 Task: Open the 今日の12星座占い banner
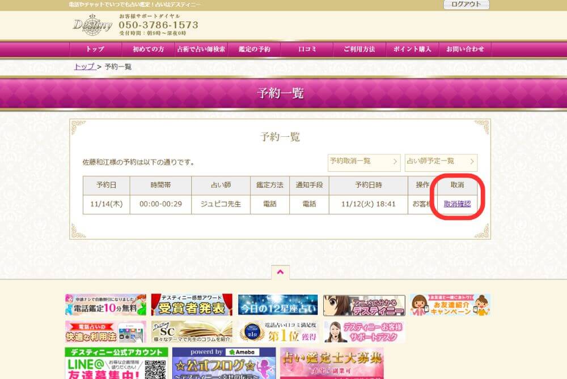(x=278, y=305)
